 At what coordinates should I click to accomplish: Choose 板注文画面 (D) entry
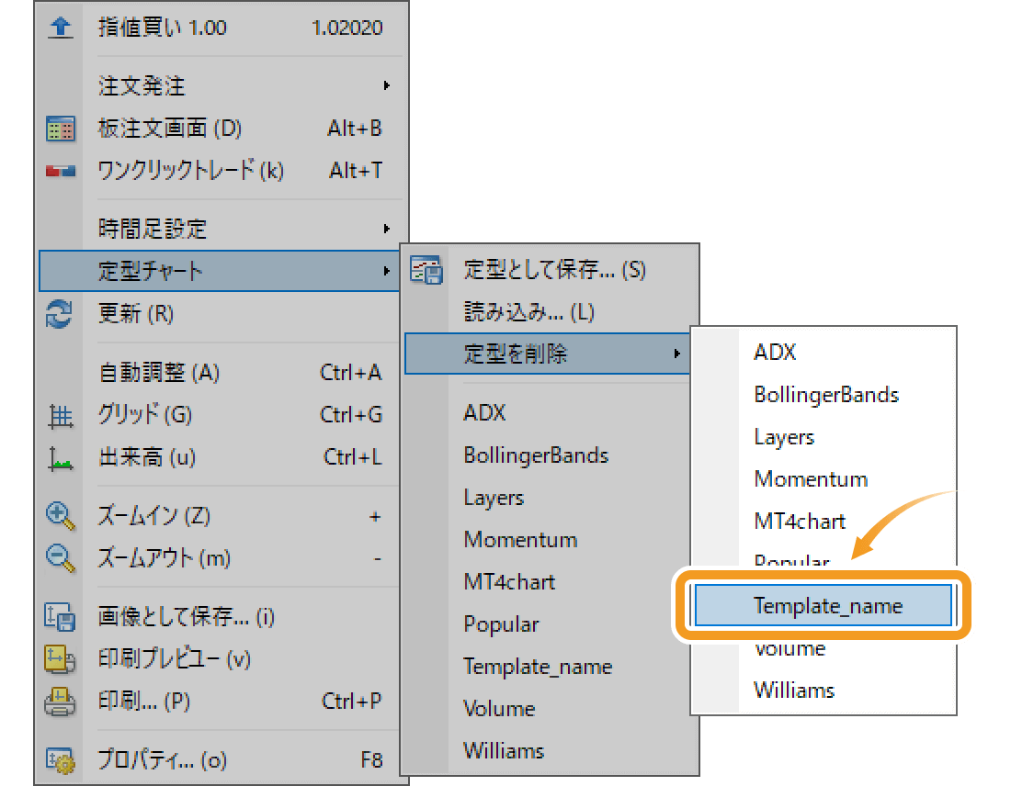222,129
